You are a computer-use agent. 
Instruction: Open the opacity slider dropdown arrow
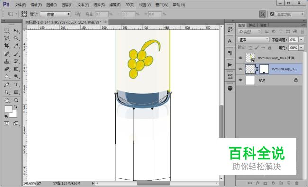point(301,40)
